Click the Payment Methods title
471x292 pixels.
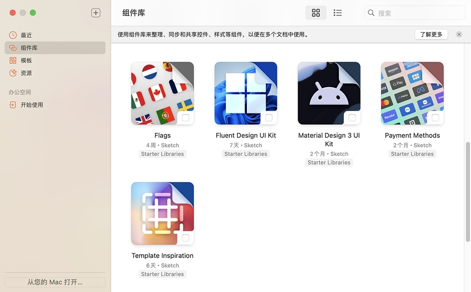412,136
